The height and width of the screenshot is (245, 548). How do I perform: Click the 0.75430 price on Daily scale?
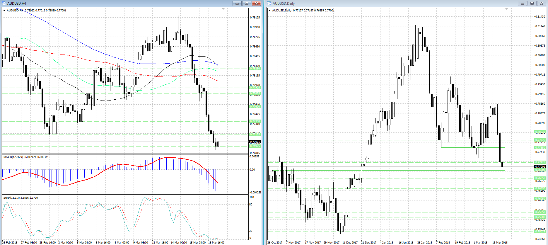coord(540,220)
